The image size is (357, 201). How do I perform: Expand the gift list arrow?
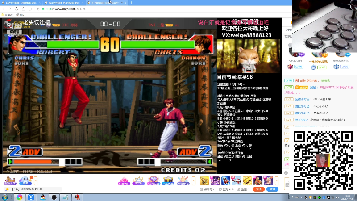[277, 181]
